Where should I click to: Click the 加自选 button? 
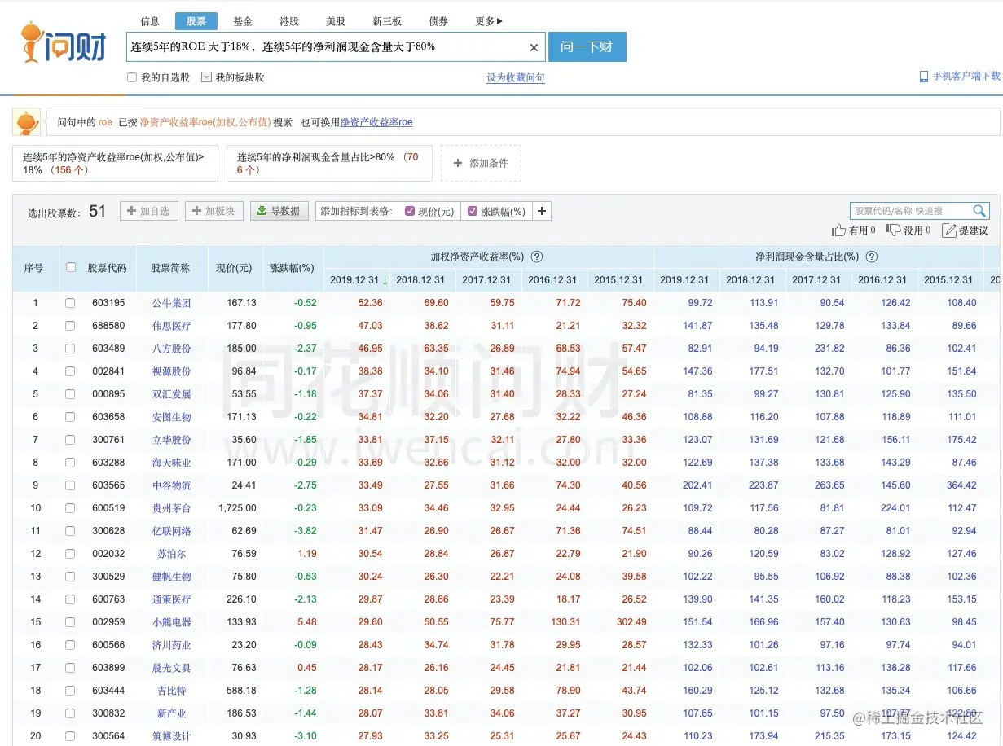click(149, 211)
